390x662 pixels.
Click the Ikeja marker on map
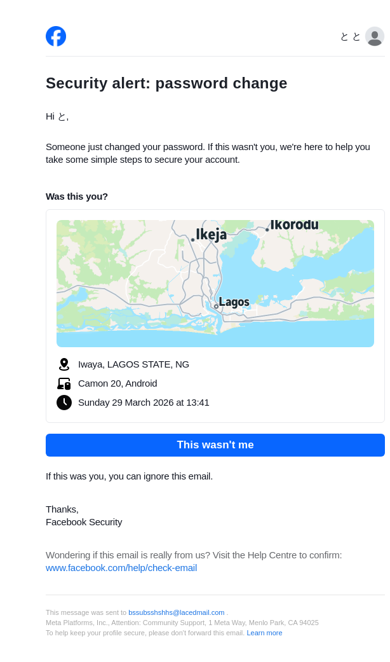tap(193, 240)
